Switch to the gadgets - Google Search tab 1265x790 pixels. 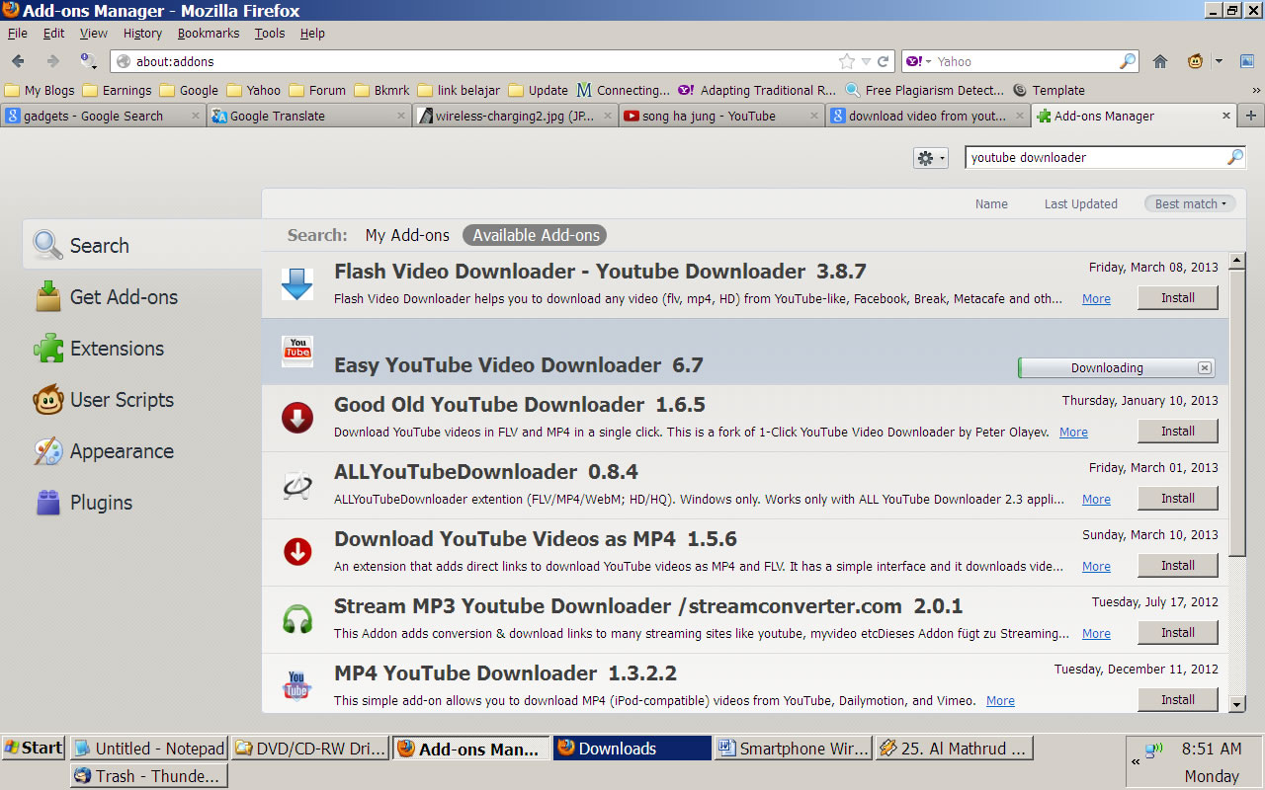(103, 116)
